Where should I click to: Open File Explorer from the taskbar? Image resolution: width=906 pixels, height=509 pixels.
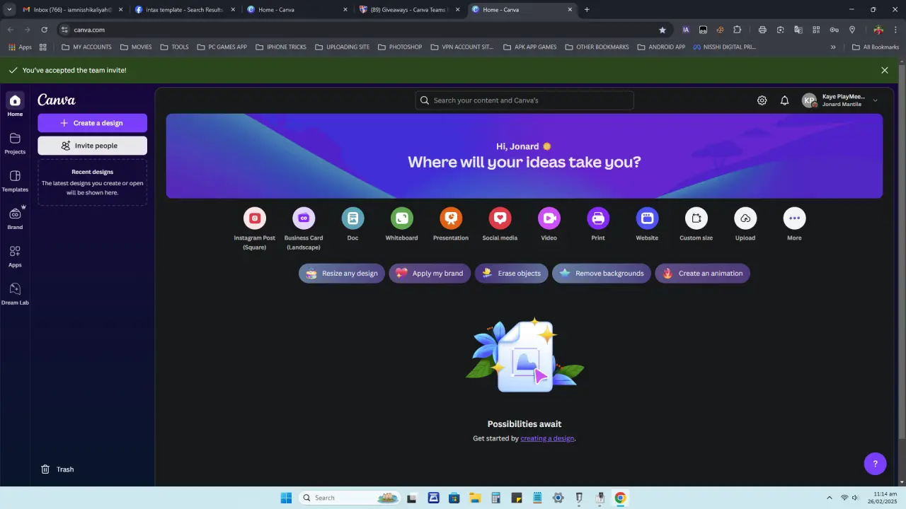click(475, 498)
